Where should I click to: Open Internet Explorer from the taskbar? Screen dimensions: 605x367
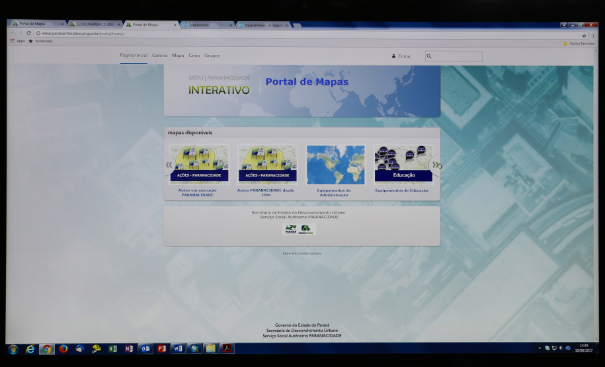click(x=30, y=349)
